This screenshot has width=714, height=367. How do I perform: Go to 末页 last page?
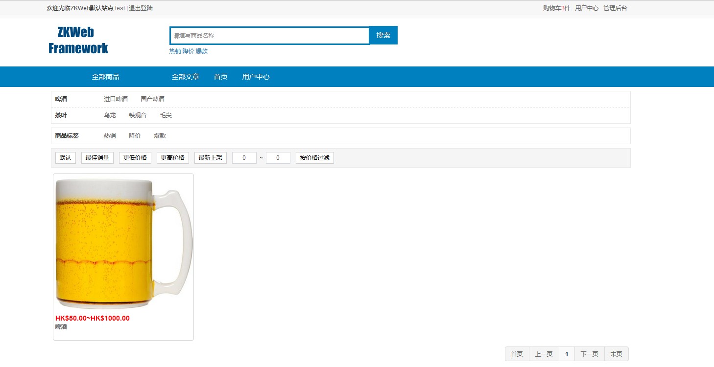[617, 354]
